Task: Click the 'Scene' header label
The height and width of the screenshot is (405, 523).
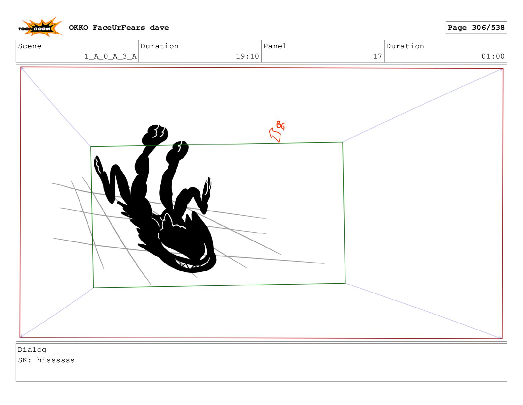Action: click(x=30, y=46)
